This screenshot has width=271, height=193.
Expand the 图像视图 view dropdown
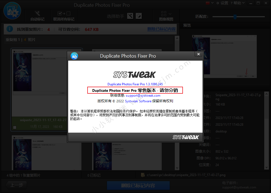(166, 16)
